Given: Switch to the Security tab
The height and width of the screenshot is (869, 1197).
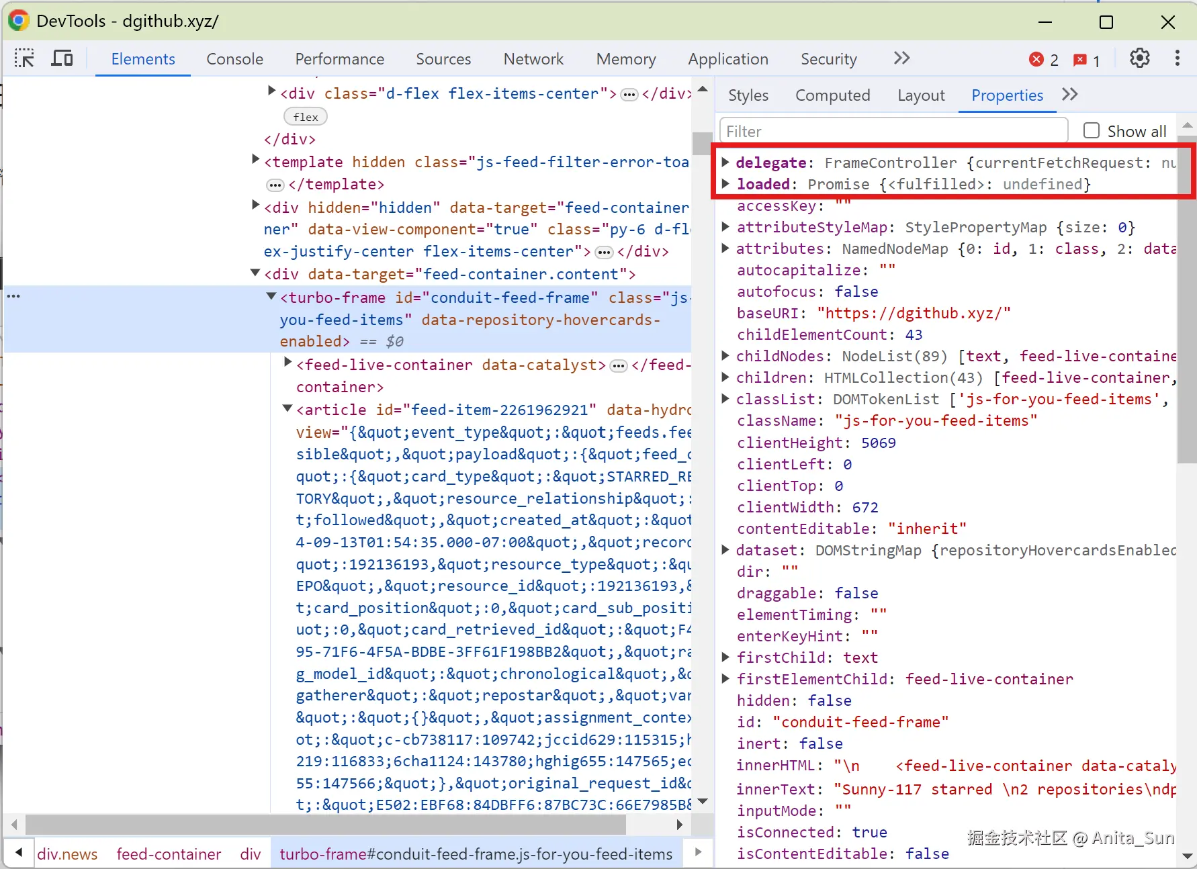Looking at the screenshot, I should (x=828, y=59).
